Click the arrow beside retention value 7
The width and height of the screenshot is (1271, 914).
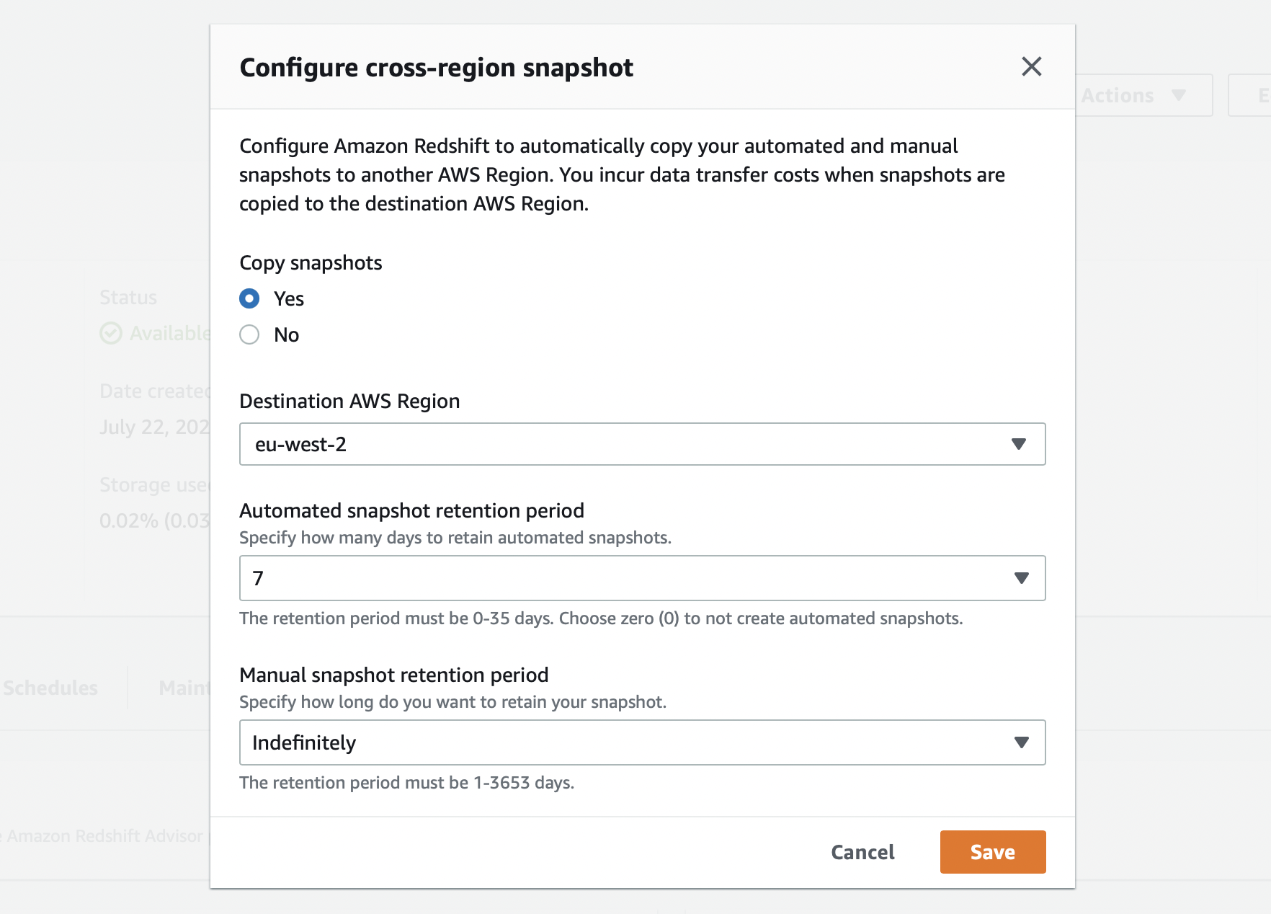coord(1021,578)
